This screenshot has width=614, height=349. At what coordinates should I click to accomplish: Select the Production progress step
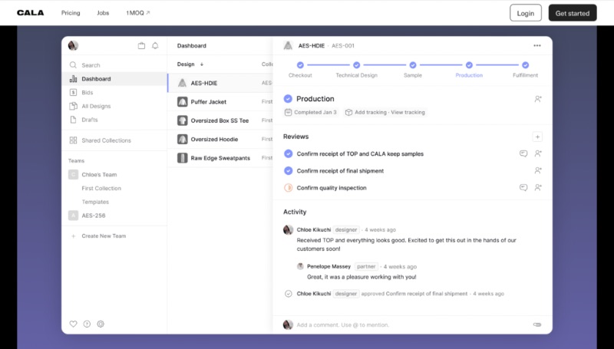(469, 70)
